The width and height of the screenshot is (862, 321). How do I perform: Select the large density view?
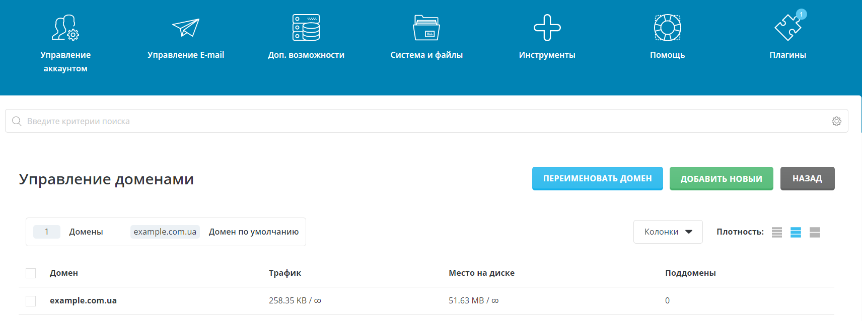tap(815, 232)
